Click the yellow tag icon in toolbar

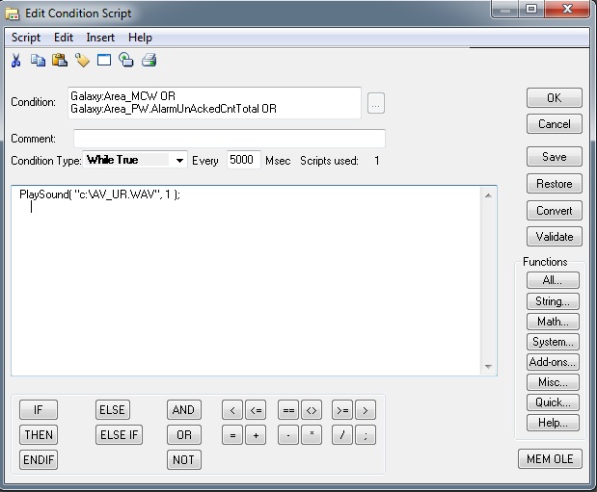click(82, 61)
